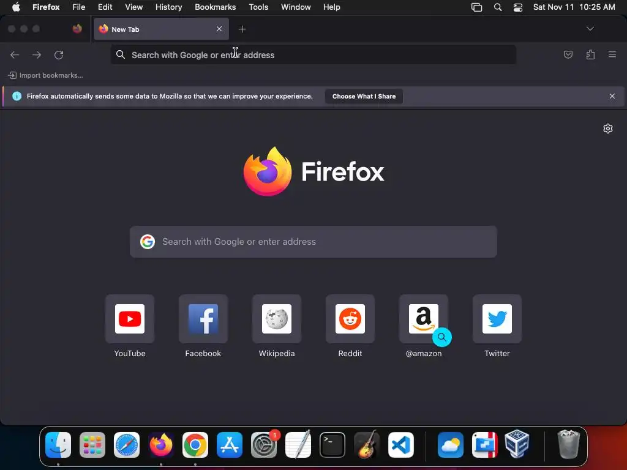The width and height of the screenshot is (627, 470).
Task: Click the date and time in menu bar
Action: tap(574, 7)
